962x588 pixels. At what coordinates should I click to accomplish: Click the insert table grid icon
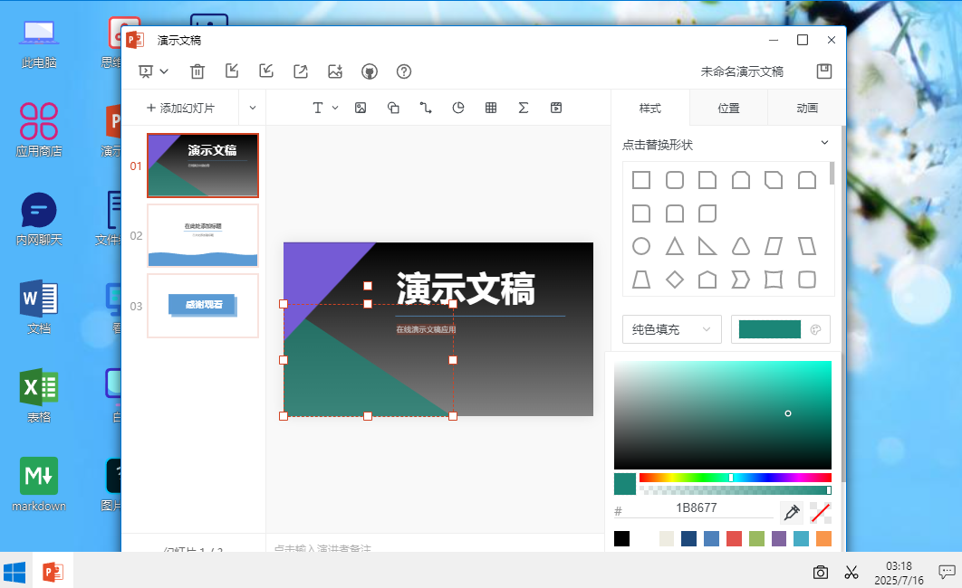[491, 108]
